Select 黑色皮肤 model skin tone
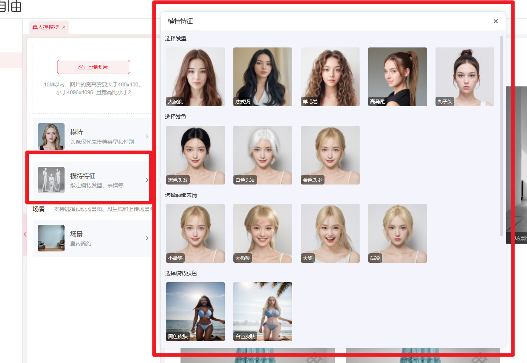The image size is (527, 363). pos(195,312)
